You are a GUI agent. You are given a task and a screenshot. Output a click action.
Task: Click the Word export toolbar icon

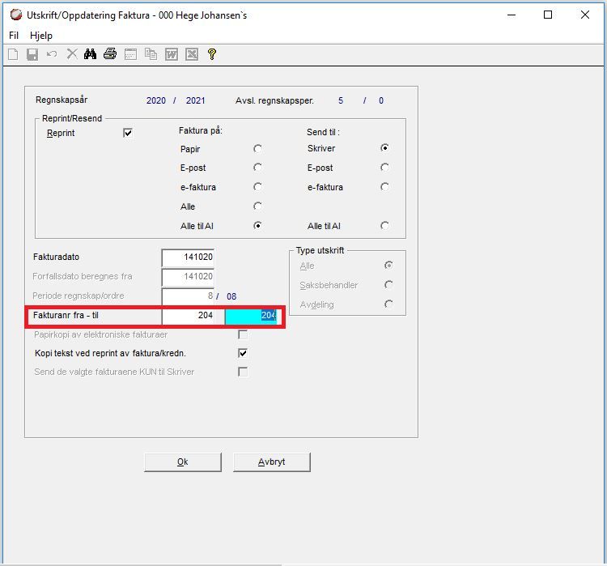click(171, 54)
